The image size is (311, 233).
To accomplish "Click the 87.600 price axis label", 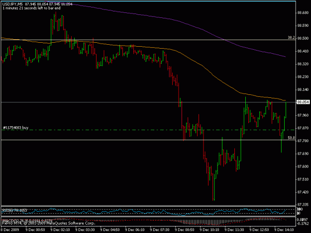I will pos(303,166).
